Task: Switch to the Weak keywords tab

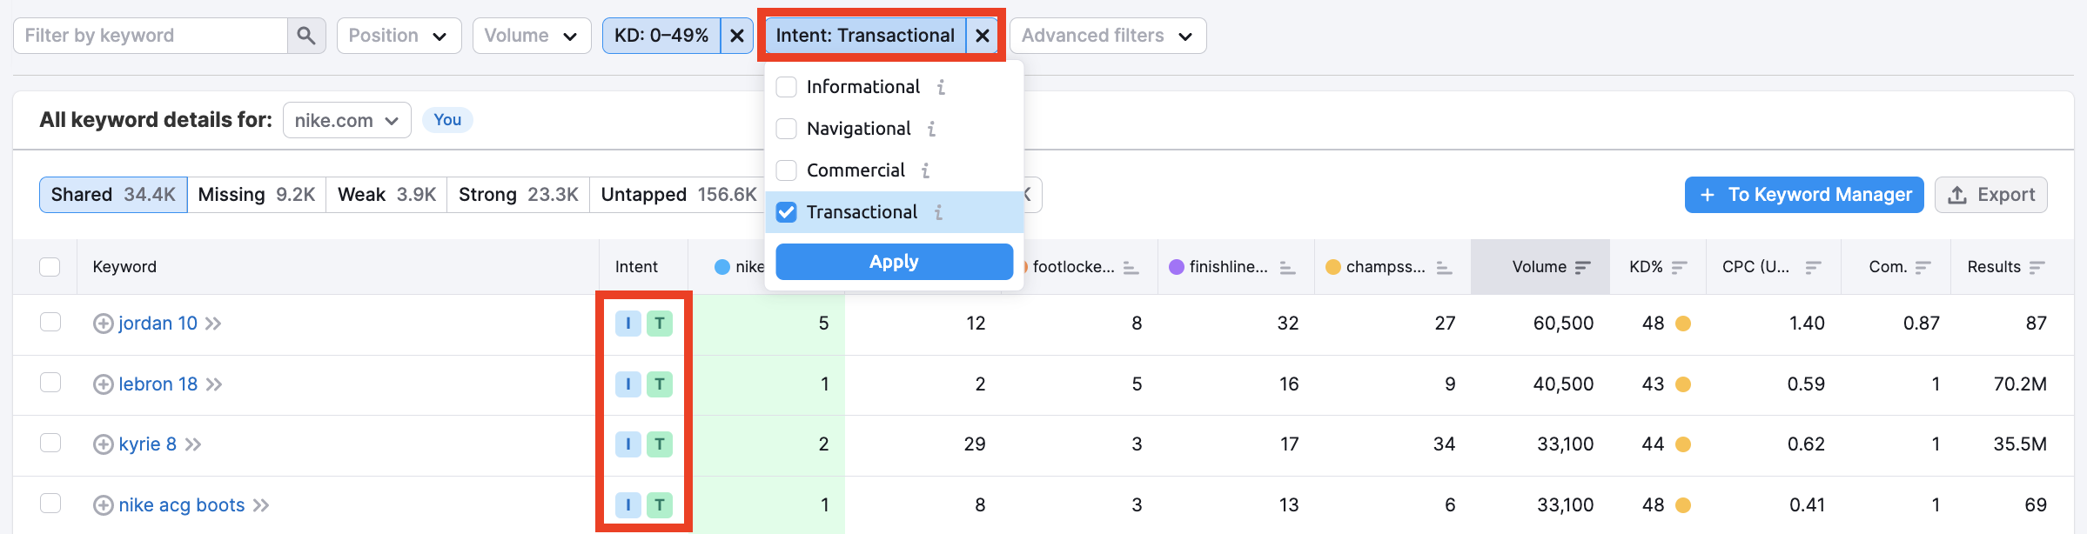Action: coord(386,195)
